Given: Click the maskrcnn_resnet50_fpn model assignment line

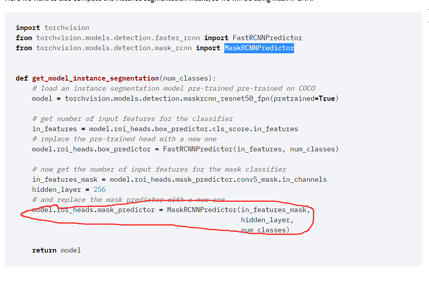Looking at the screenshot, I should [x=185, y=99].
